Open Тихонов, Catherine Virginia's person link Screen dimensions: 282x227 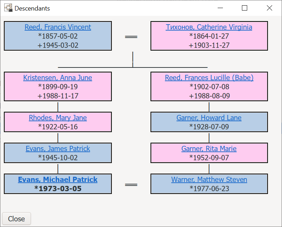209,27
